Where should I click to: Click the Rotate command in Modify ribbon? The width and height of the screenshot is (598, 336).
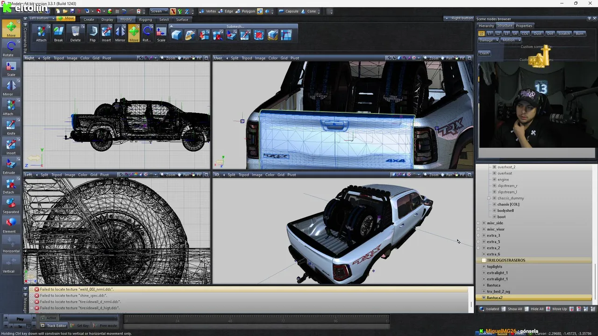(x=147, y=34)
